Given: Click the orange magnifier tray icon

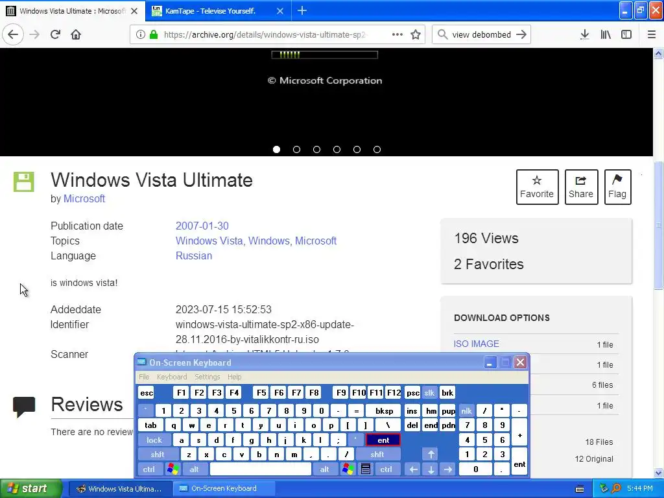Looking at the screenshot, I should pos(616,488).
